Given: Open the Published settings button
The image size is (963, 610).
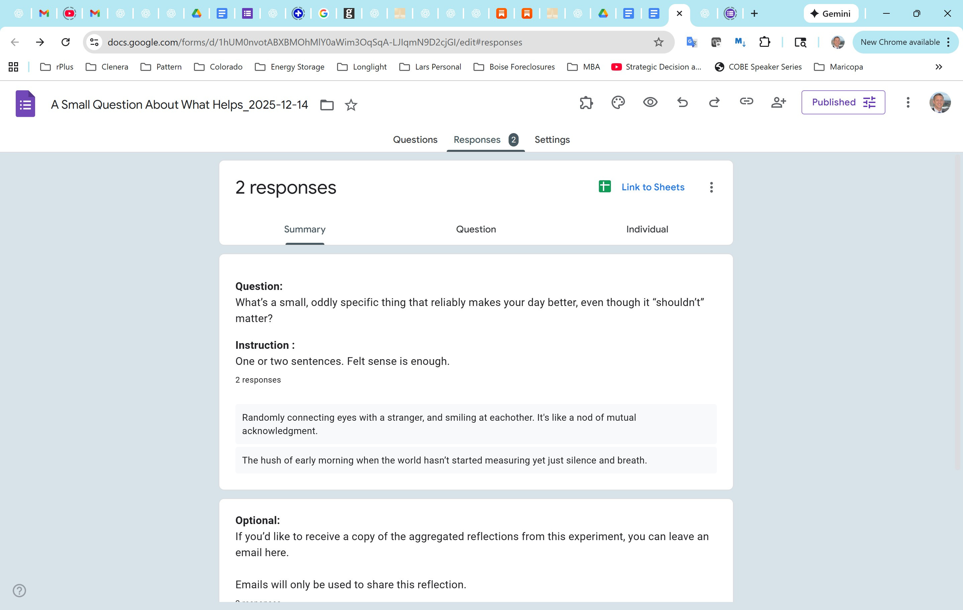Looking at the screenshot, I should [843, 102].
